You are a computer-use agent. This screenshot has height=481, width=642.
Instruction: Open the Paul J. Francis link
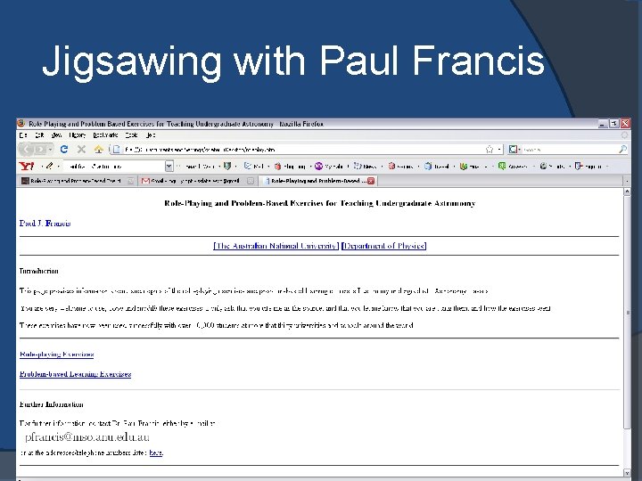(x=45, y=224)
